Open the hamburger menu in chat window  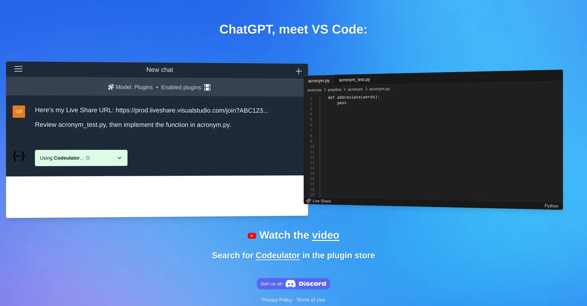[18, 69]
